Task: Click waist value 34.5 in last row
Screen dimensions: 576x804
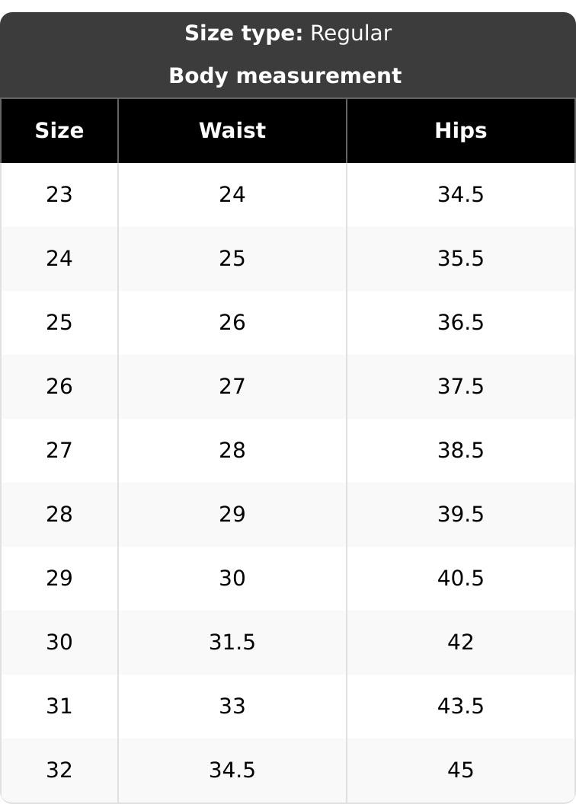Action: tap(232, 770)
